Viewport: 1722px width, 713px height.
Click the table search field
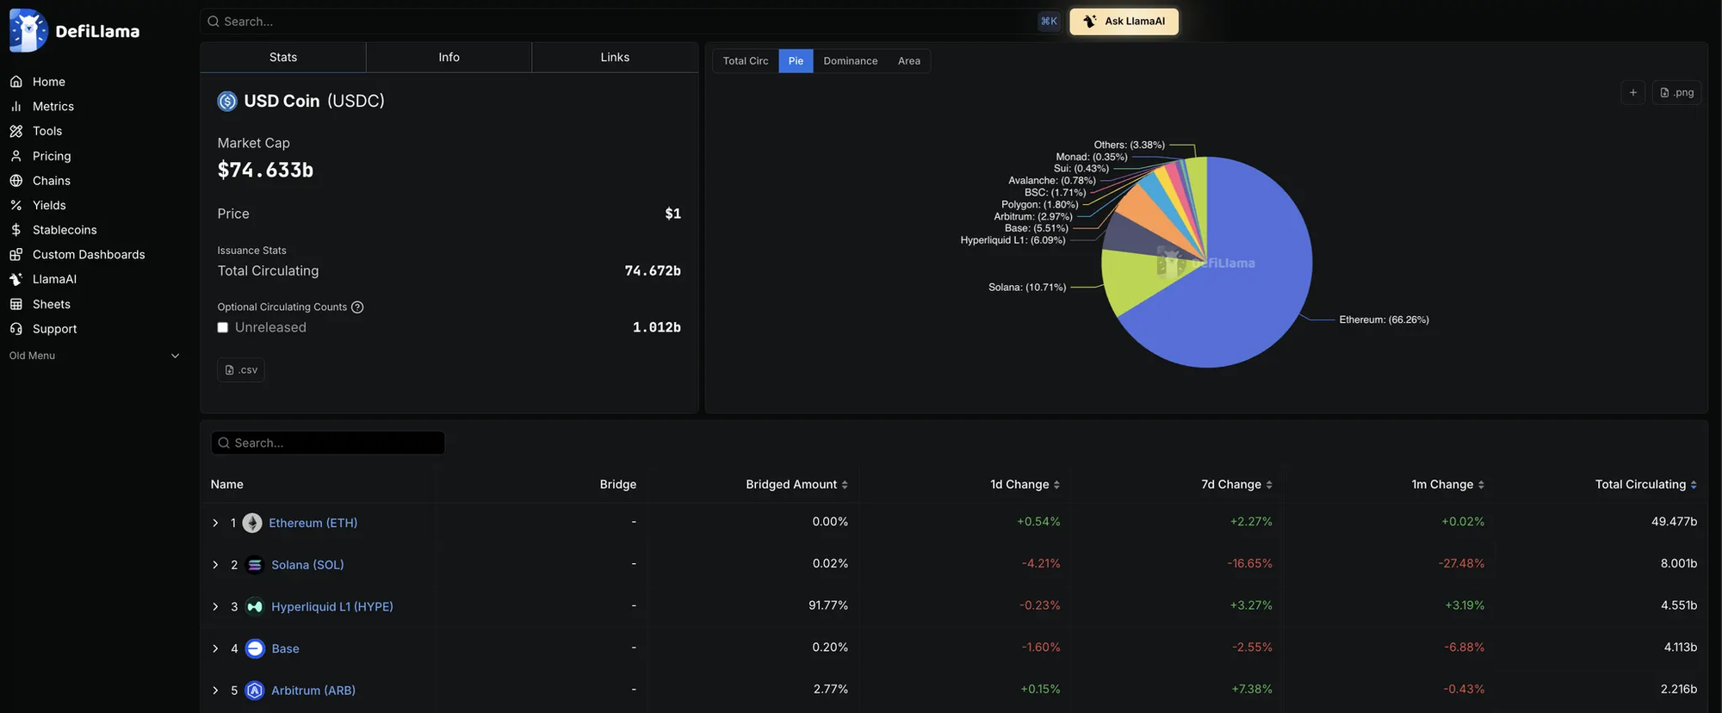click(x=328, y=443)
